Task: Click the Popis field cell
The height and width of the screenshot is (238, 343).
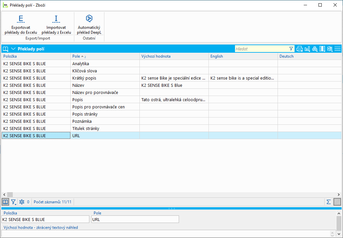Action: point(105,100)
